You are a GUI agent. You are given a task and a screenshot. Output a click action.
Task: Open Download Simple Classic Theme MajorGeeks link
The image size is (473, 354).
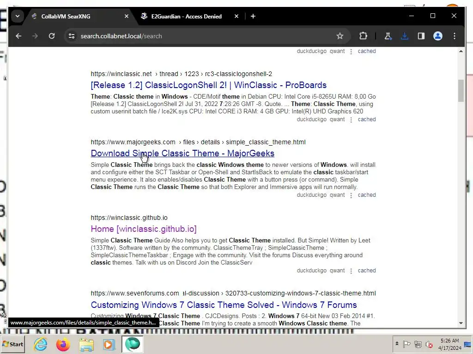[182, 153]
